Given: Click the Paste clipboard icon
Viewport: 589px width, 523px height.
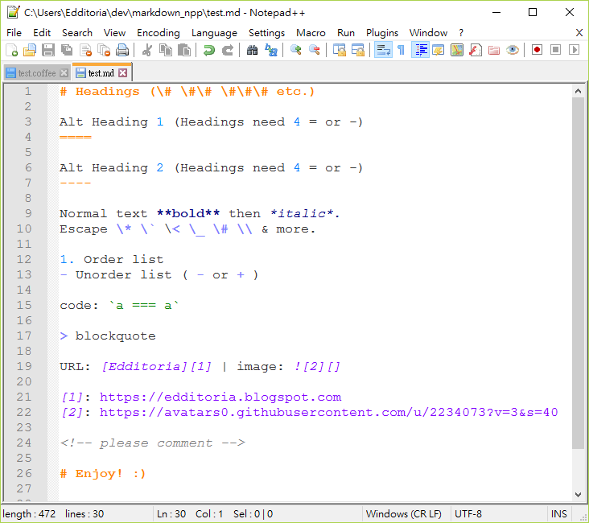Looking at the screenshot, I should pyautogui.click(x=184, y=50).
